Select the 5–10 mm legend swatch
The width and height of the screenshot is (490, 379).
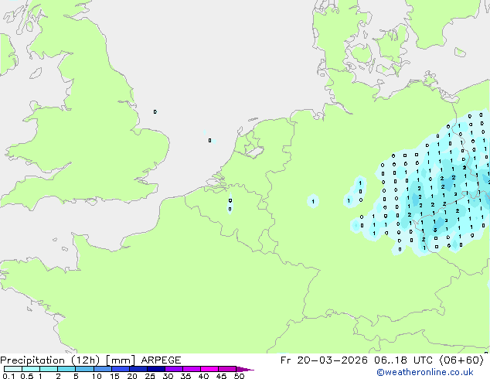[x=84, y=369]
